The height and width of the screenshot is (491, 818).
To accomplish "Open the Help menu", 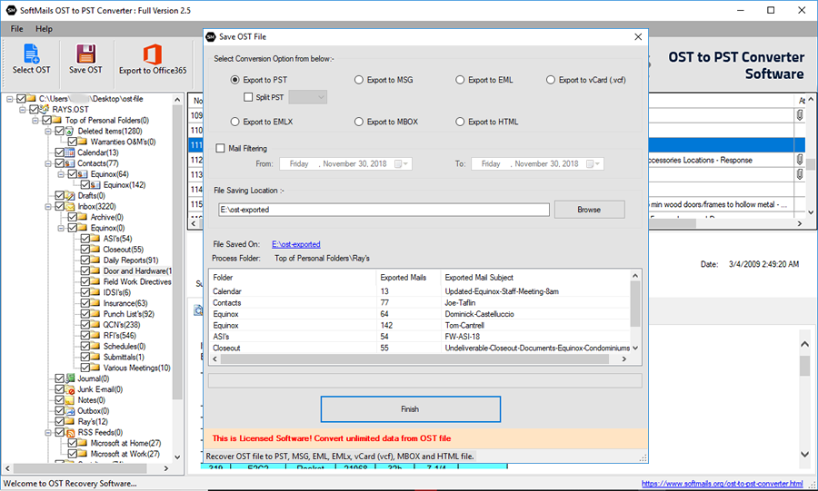I will (x=44, y=29).
